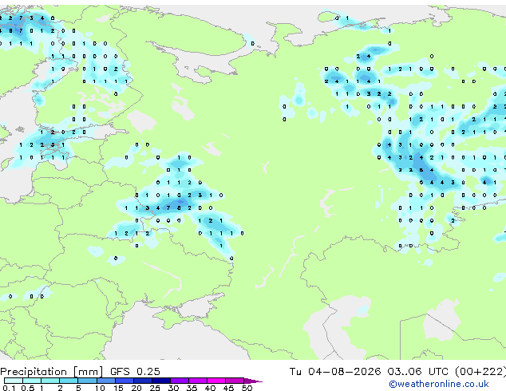This screenshot has width=506, height=391.
Task: Click the '0.1' legend scale value
Action: tap(9, 388)
